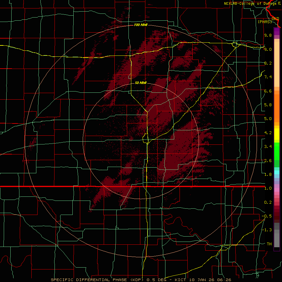Select the DKD label above the color scale
This screenshot has height=282, width=282.
[275, 18]
